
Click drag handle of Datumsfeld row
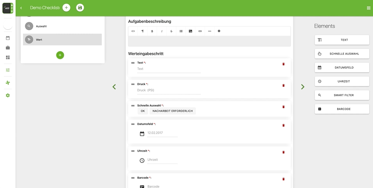(133, 124)
